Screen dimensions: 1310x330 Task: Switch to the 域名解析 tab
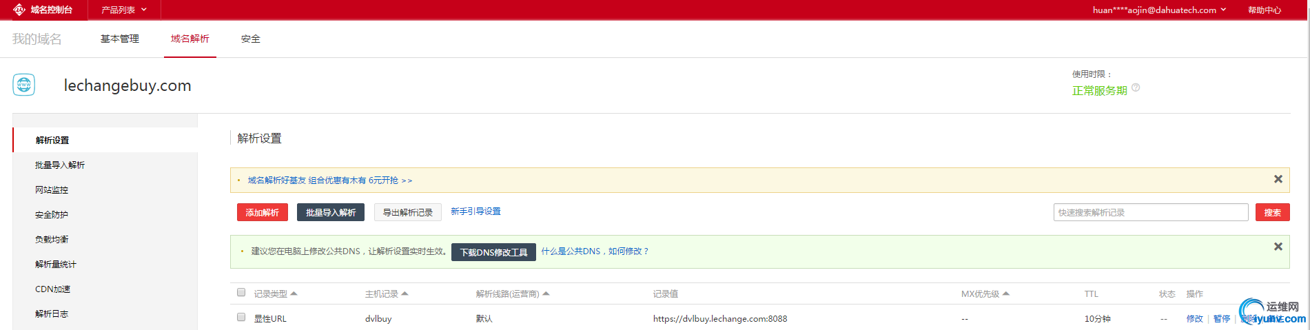coord(190,39)
